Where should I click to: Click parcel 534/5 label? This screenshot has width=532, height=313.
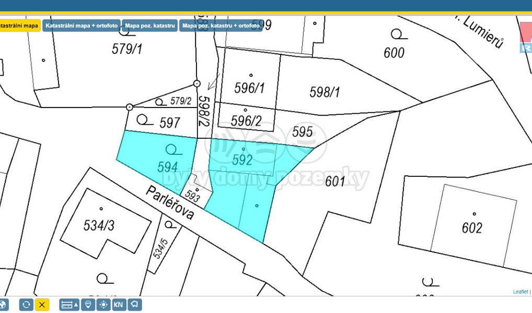[161, 249]
